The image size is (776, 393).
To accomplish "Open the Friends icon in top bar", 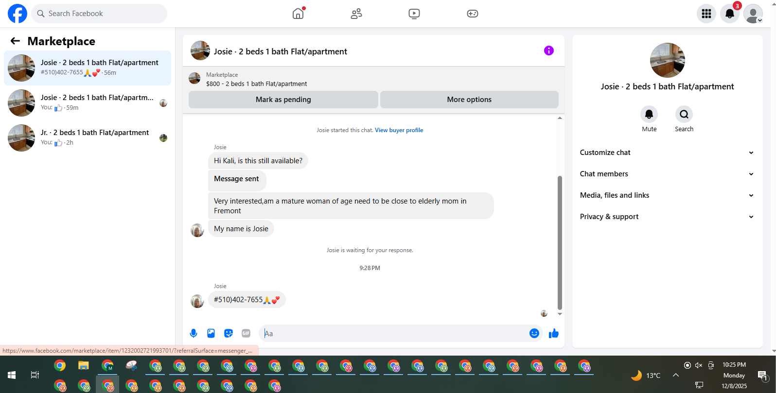I will pos(356,14).
